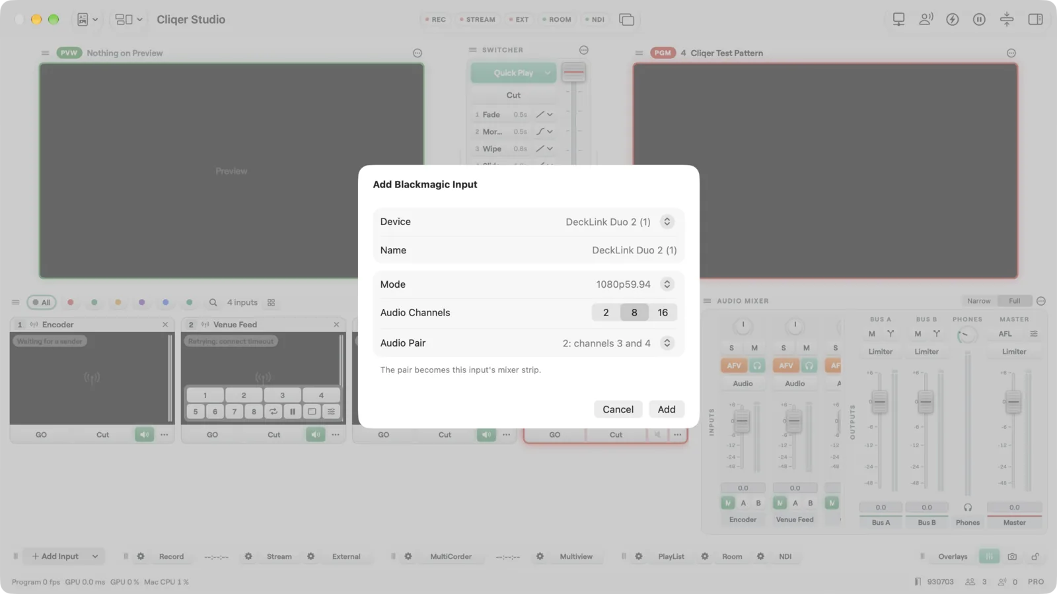Filter inputs by All
This screenshot has width=1057, height=594.
[x=42, y=302]
